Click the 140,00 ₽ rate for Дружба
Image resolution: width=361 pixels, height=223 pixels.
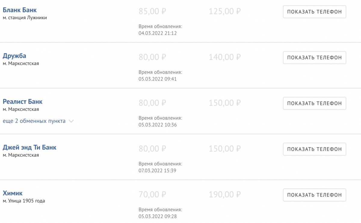click(x=225, y=57)
